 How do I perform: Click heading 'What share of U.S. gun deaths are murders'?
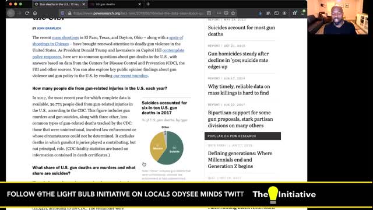click(x=84, y=170)
